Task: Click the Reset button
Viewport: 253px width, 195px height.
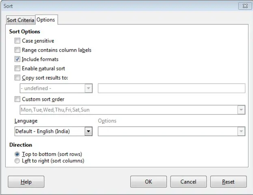Action: [x=228, y=182]
